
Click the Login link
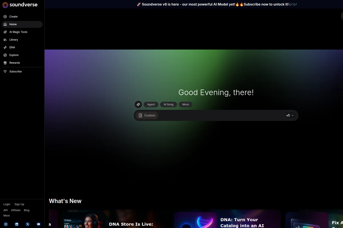point(7,204)
